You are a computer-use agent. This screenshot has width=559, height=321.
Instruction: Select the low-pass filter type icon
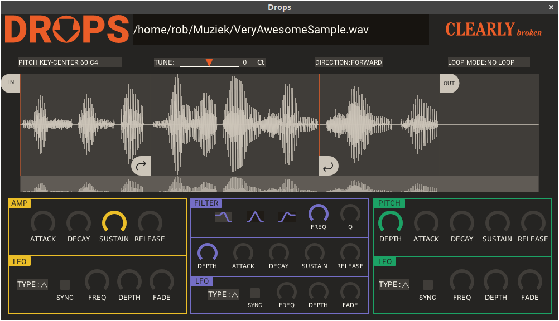(x=224, y=217)
